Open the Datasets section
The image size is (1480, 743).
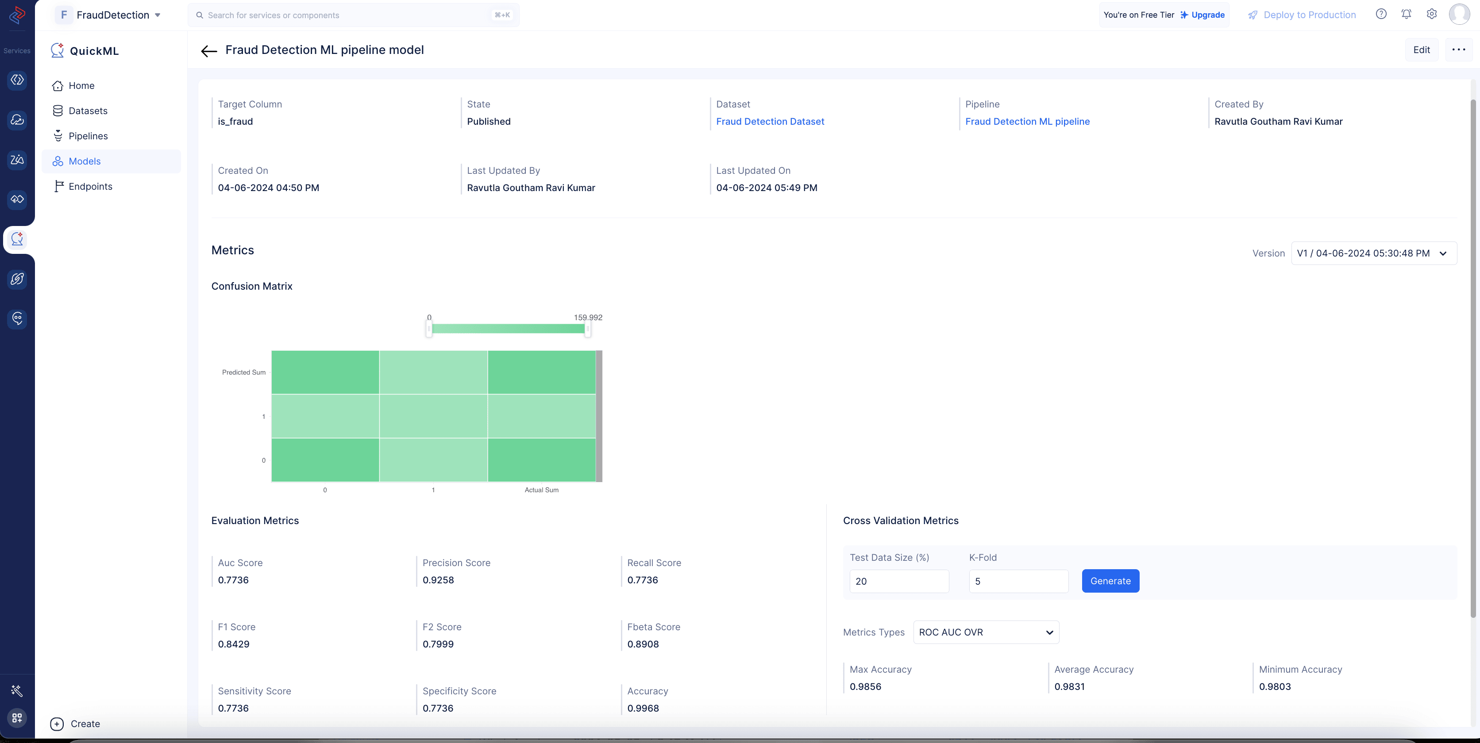coord(88,111)
